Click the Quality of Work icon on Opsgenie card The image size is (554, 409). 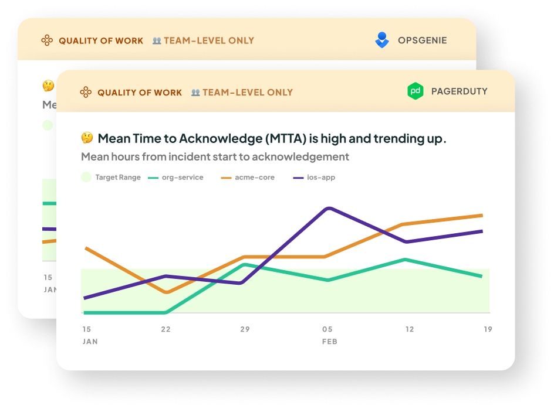click(47, 40)
